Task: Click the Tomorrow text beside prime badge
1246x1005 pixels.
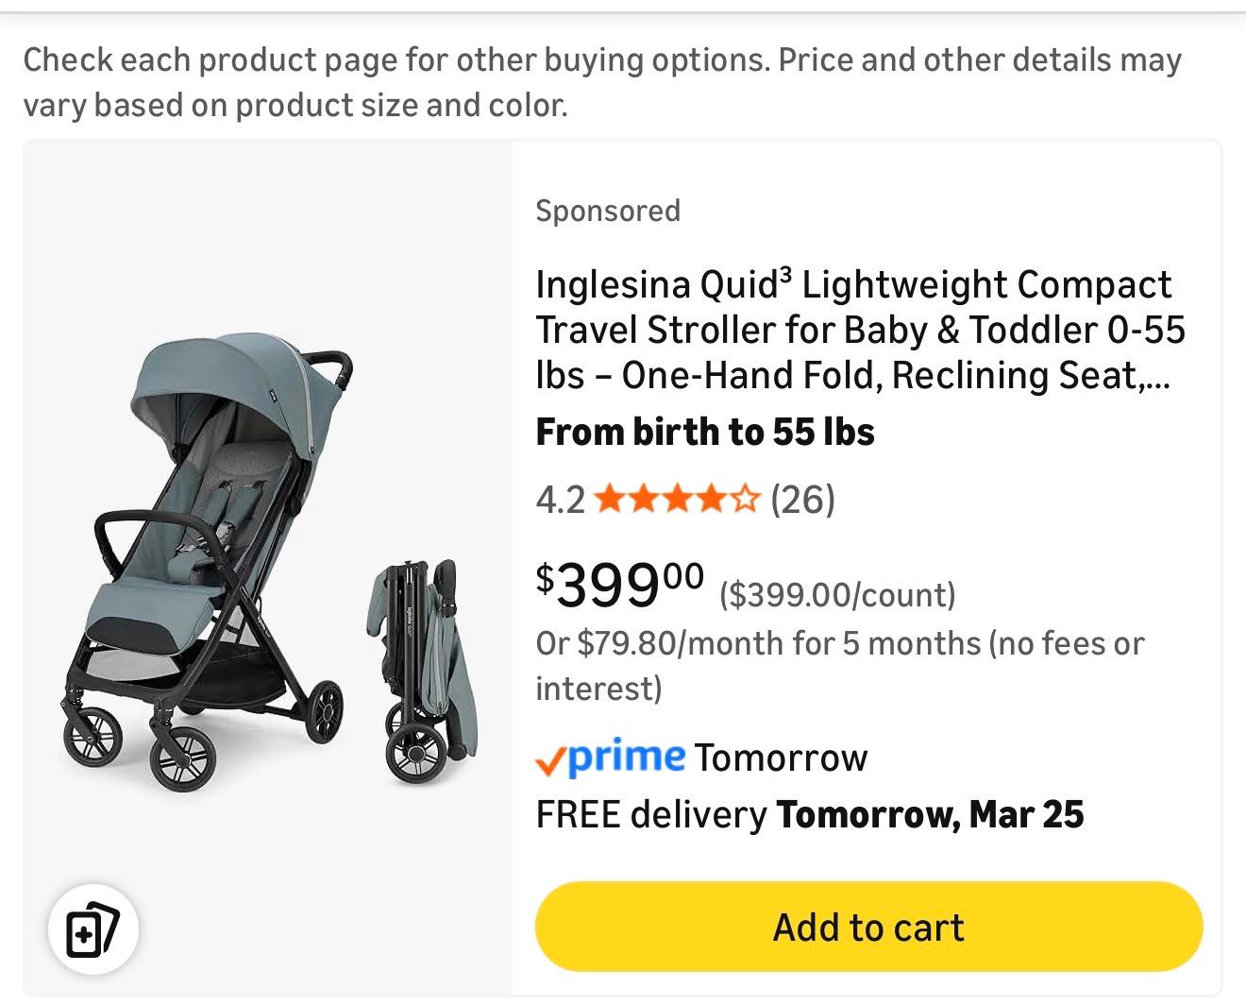Action: point(781,758)
